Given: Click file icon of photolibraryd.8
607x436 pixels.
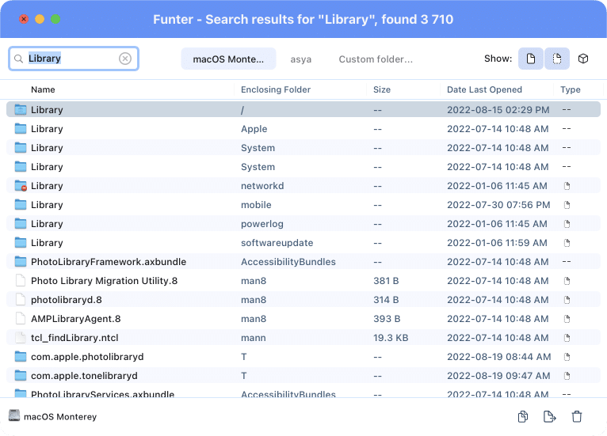Looking at the screenshot, I should click(x=21, y=300).
